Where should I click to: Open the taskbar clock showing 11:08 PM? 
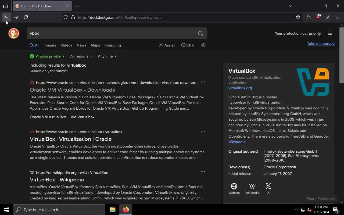coord(321,210)
